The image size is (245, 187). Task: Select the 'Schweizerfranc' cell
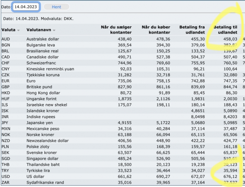(41, 63)
